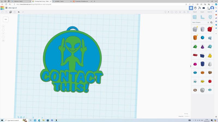
Task: Click the Redo arrow
Action: (23, 12)
